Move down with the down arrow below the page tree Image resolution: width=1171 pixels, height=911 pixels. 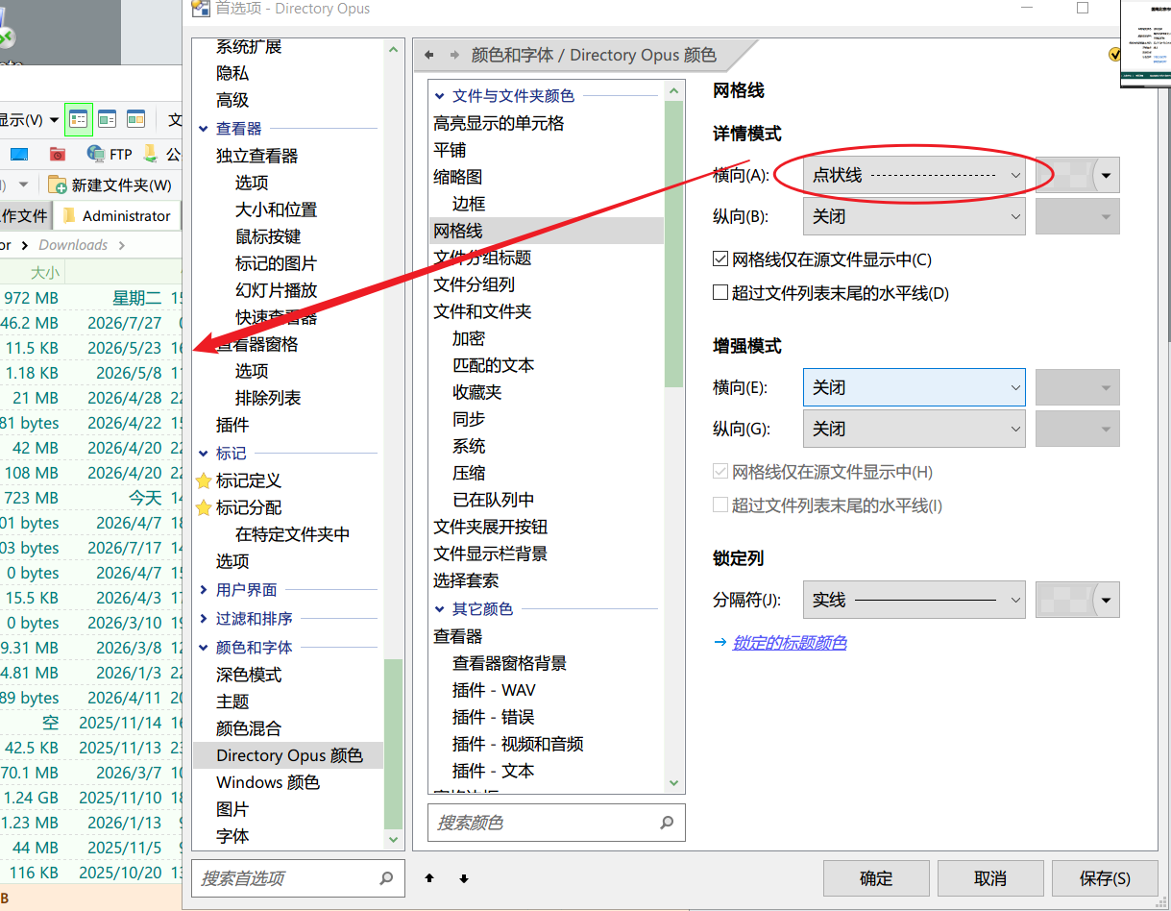464,877
